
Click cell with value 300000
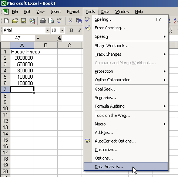(x=22, y=71)
